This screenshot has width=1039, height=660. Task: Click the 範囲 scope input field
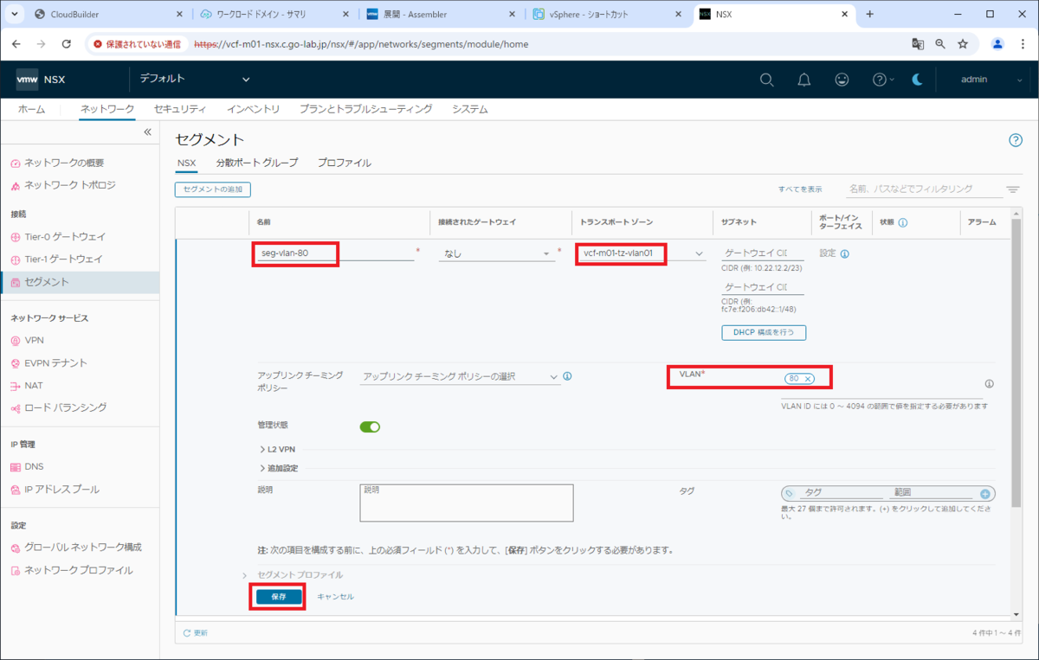point(933,493)
